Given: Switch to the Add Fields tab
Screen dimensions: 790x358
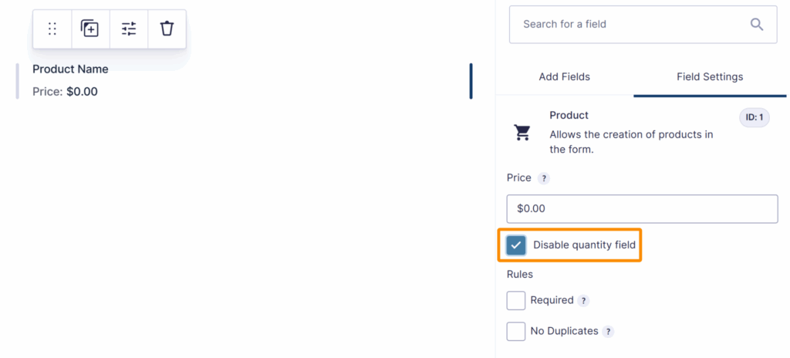Looking at the screenshot, I should coord(564,76).
